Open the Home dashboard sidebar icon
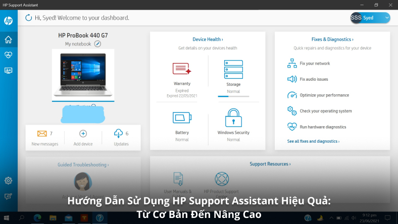The height and width of the screenshot is (224, 398). pos(9,39)
